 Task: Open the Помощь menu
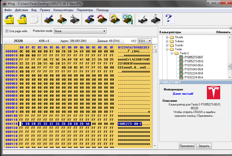tap(102, 10)
